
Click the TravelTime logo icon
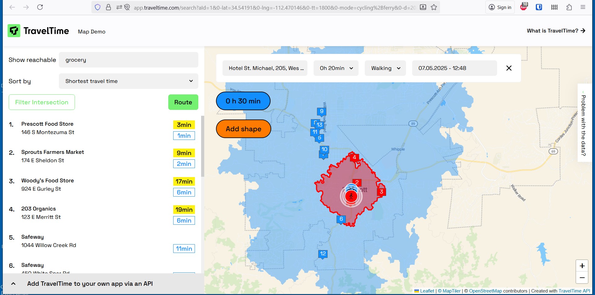14,31
